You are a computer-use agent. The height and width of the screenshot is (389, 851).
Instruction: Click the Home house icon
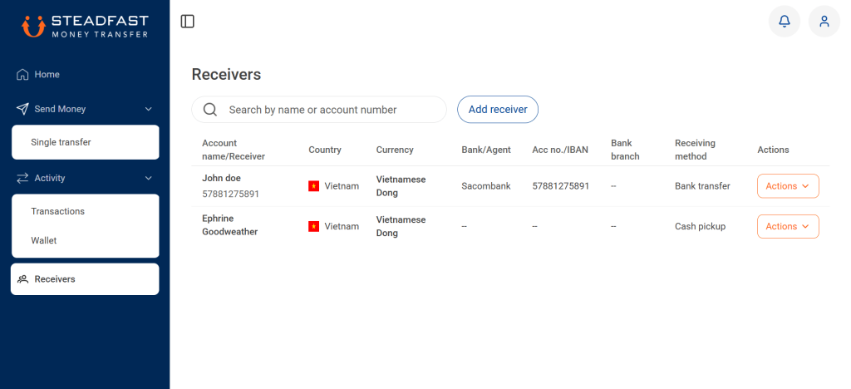(22, 74)
